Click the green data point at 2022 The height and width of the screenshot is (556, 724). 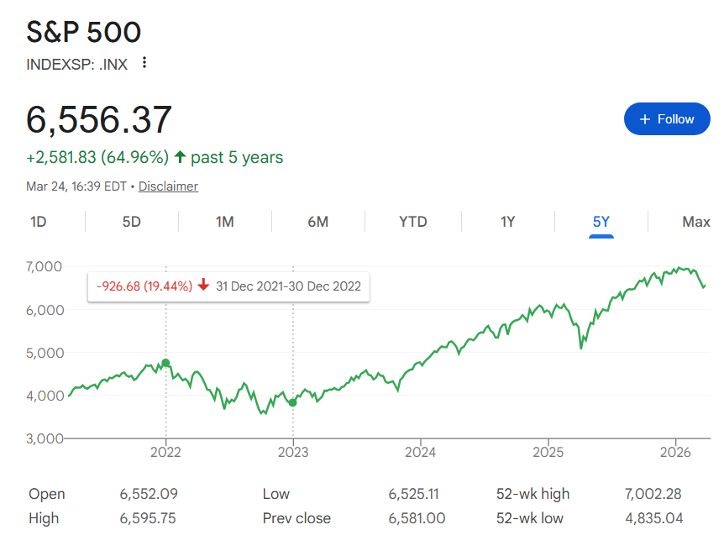[165, 363]
